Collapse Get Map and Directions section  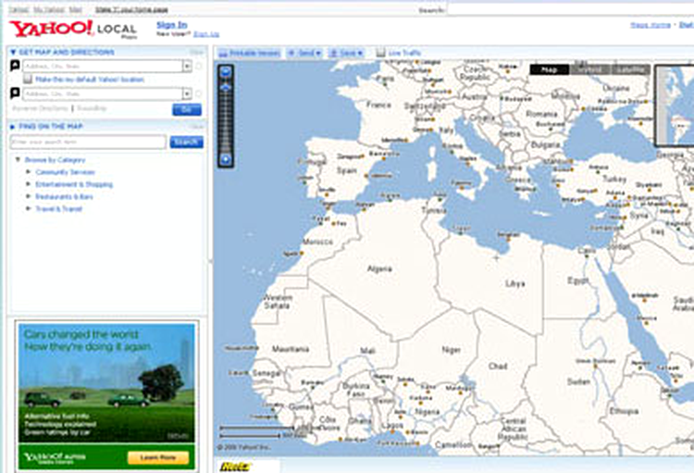(x=13, y=52)
